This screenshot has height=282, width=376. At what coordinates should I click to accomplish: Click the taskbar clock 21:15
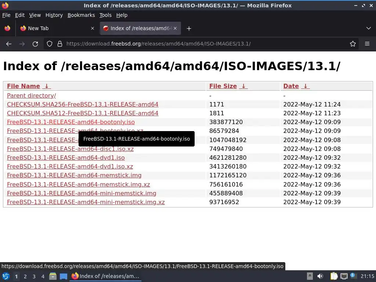[367, 276]
